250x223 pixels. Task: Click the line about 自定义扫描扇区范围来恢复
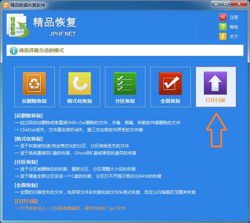(105, 192)
